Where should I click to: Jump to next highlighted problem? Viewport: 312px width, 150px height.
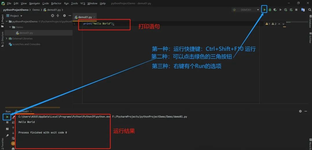click(284, 24)
